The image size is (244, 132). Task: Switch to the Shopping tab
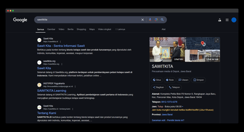[x=81, y=29]
